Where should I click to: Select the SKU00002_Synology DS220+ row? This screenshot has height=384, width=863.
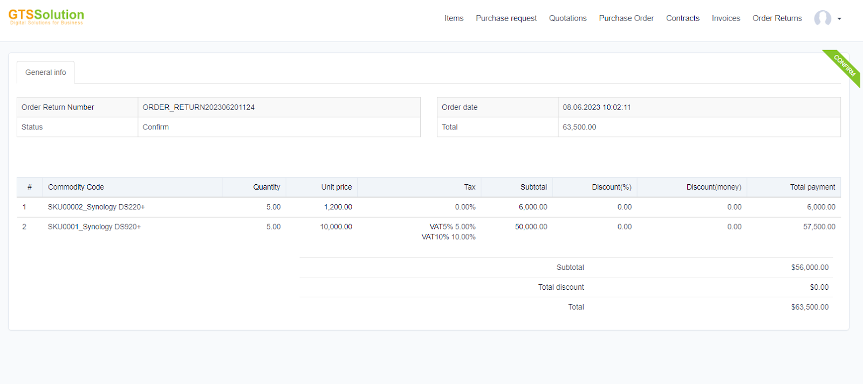(x=96, y=207)
